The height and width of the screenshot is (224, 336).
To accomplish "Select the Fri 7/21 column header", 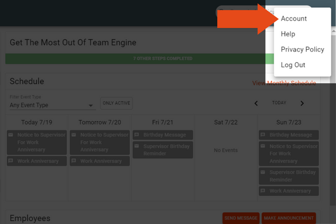I will (162, 122).
